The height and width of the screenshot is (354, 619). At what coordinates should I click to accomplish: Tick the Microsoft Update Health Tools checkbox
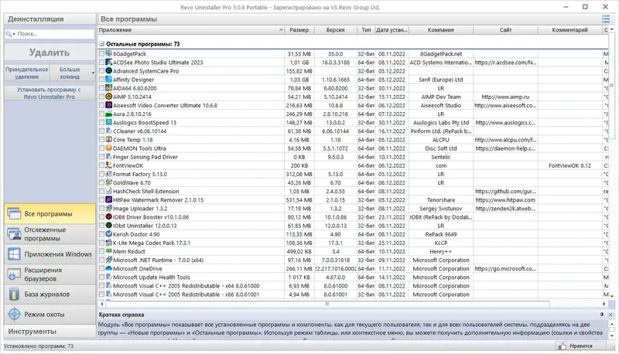tap(102, 277)
